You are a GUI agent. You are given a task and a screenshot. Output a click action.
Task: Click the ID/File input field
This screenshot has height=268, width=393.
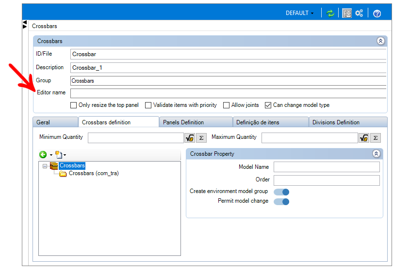[x=228, y=54]
